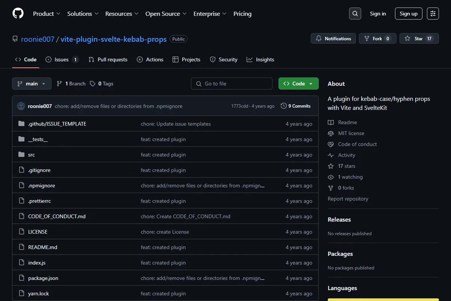
Task: Expand the Product menu in header
Action: point(47,14)
